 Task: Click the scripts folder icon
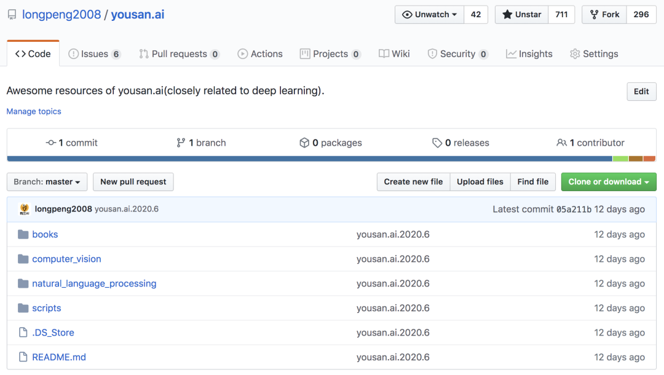click(23, 308)
